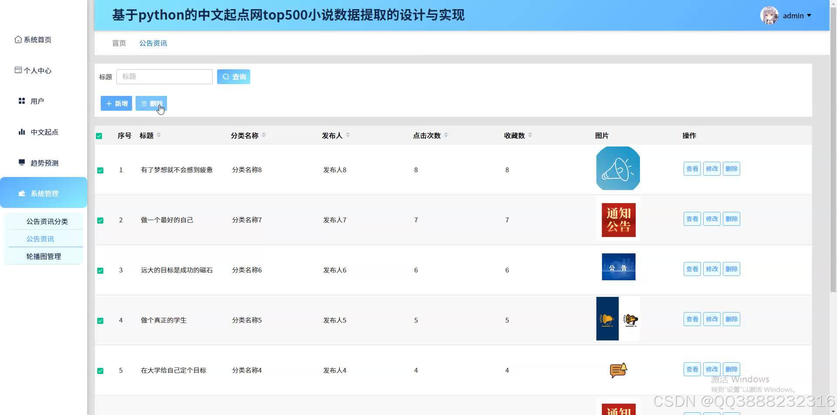Uncheck the row for 在大学给自己定个目标
Image resolution: width=837 pixels, height=415 pixels.
(x=100, y=370)
